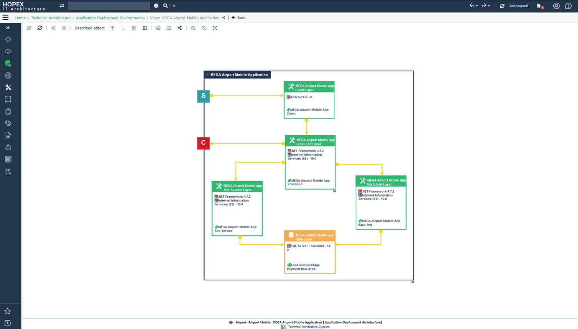Image resolution: width=578 pixels, height=329 pixels.
Task: Click the zoom out magnifier icon
Action: [204, 28]
